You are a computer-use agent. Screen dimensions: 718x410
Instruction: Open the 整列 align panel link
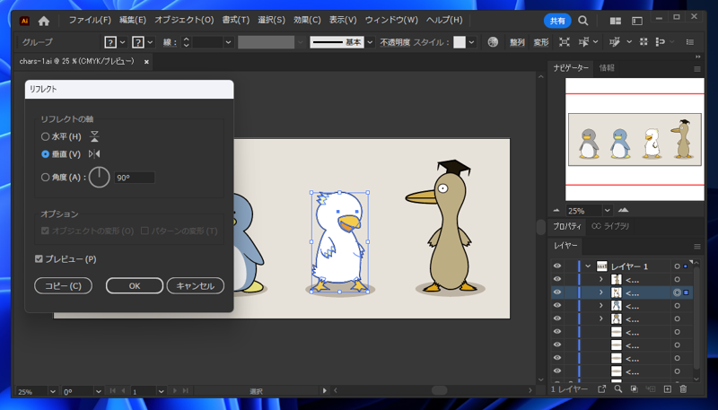(517, 42)
